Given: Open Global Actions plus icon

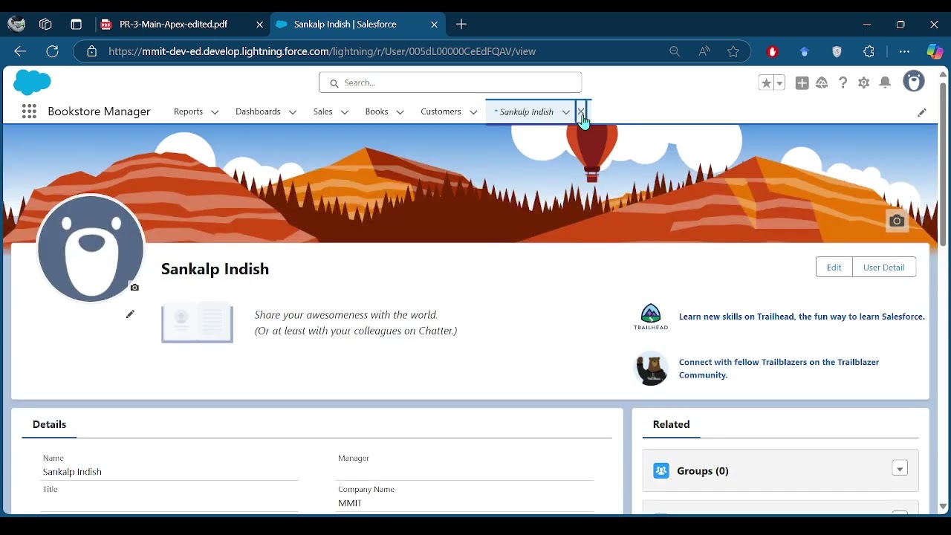Looking at the screenshot, I should (x=802, y=83).
